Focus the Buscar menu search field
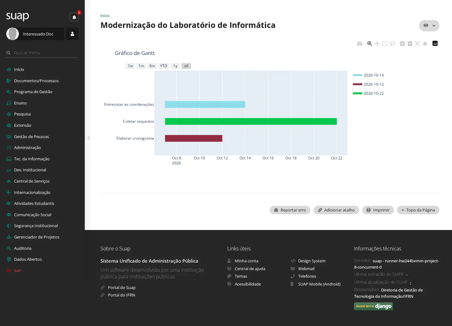452x326 pixels. coord(42,53)
